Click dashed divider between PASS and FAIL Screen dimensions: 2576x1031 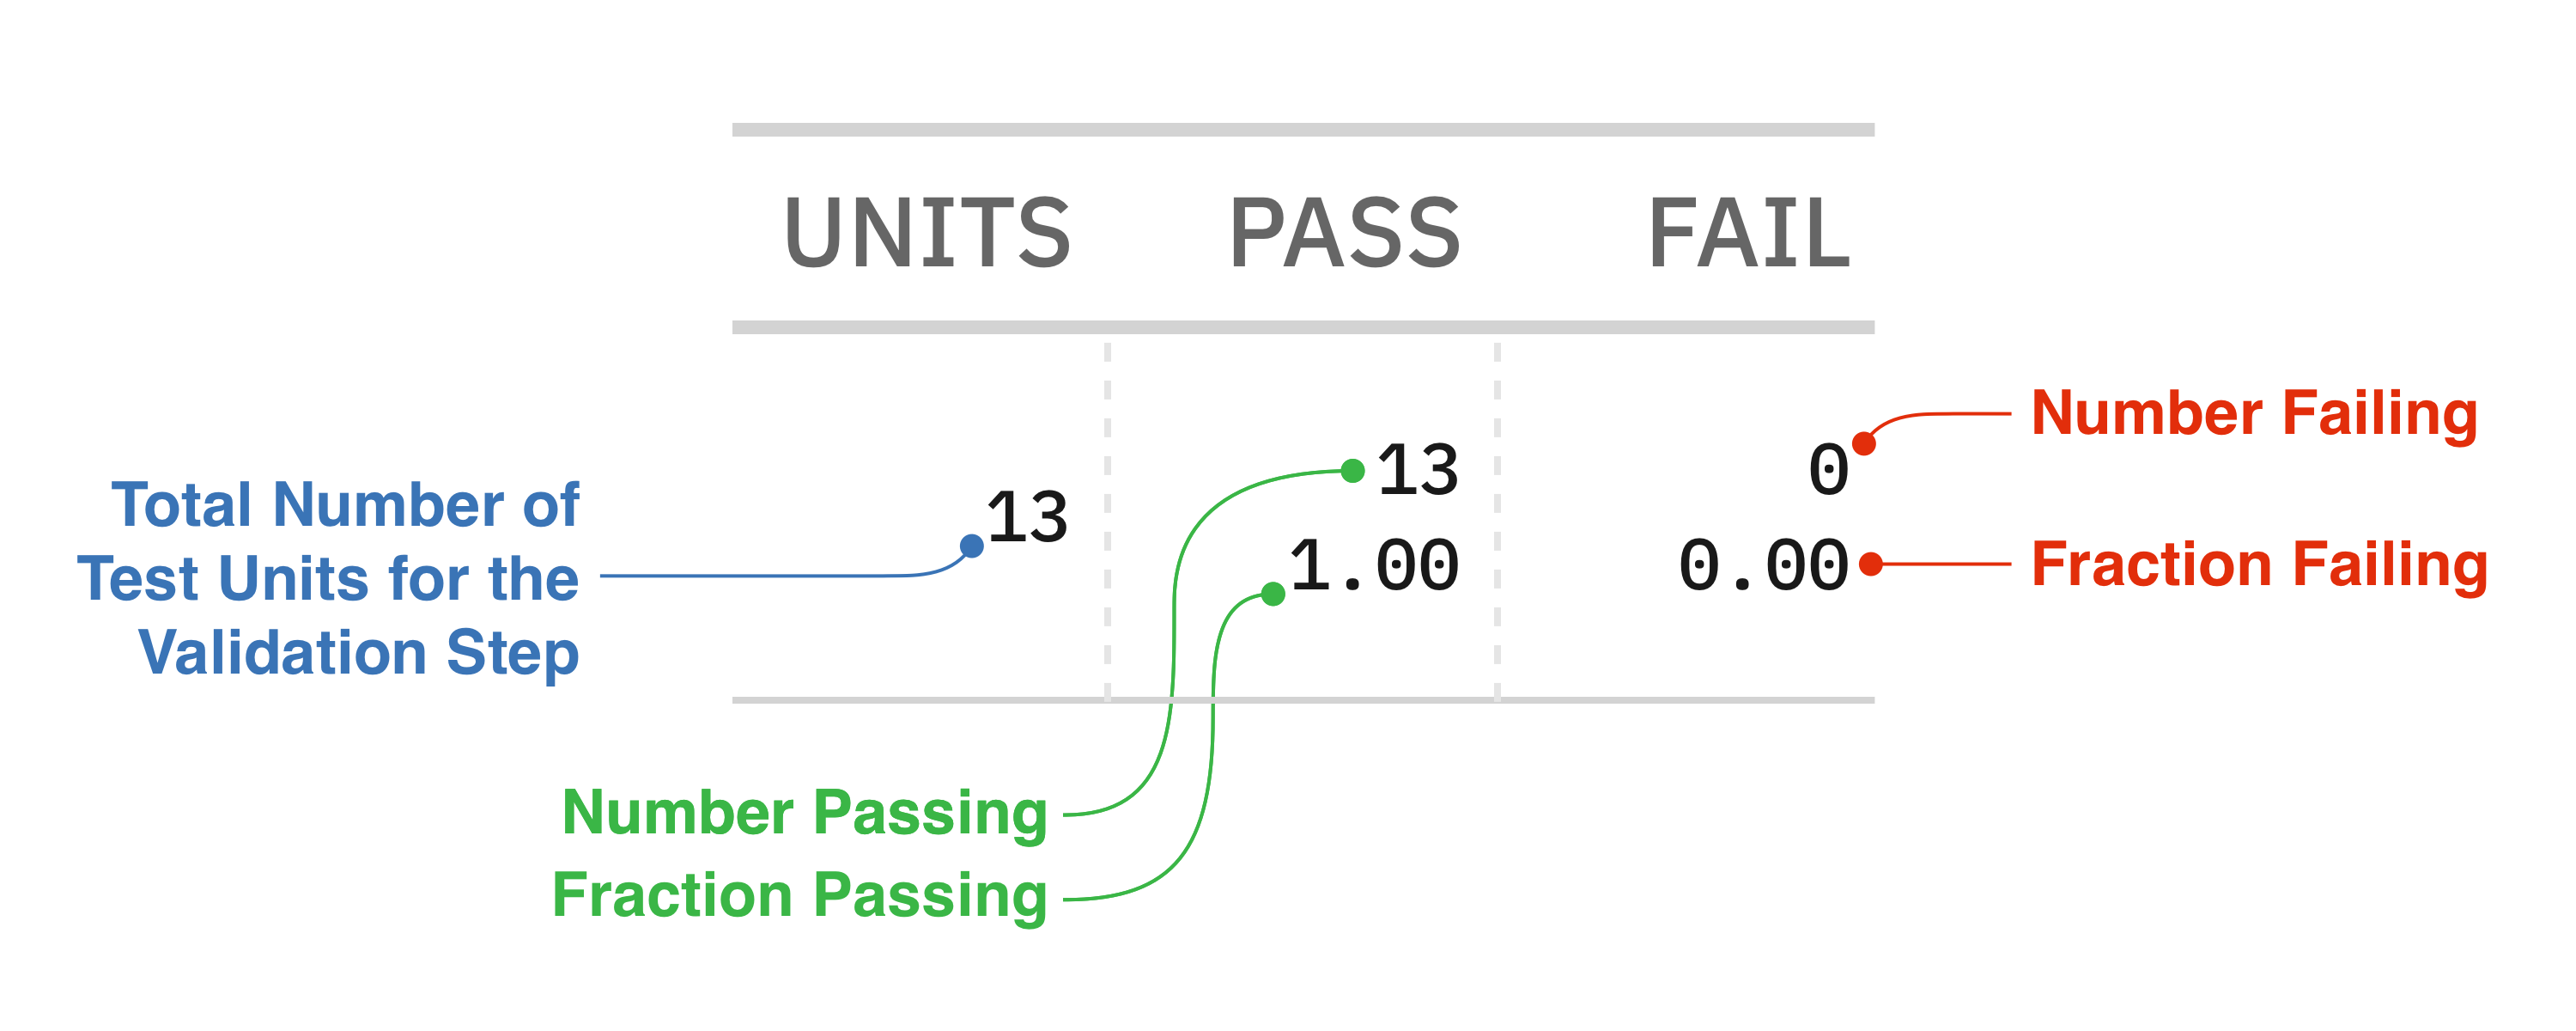1497,521
